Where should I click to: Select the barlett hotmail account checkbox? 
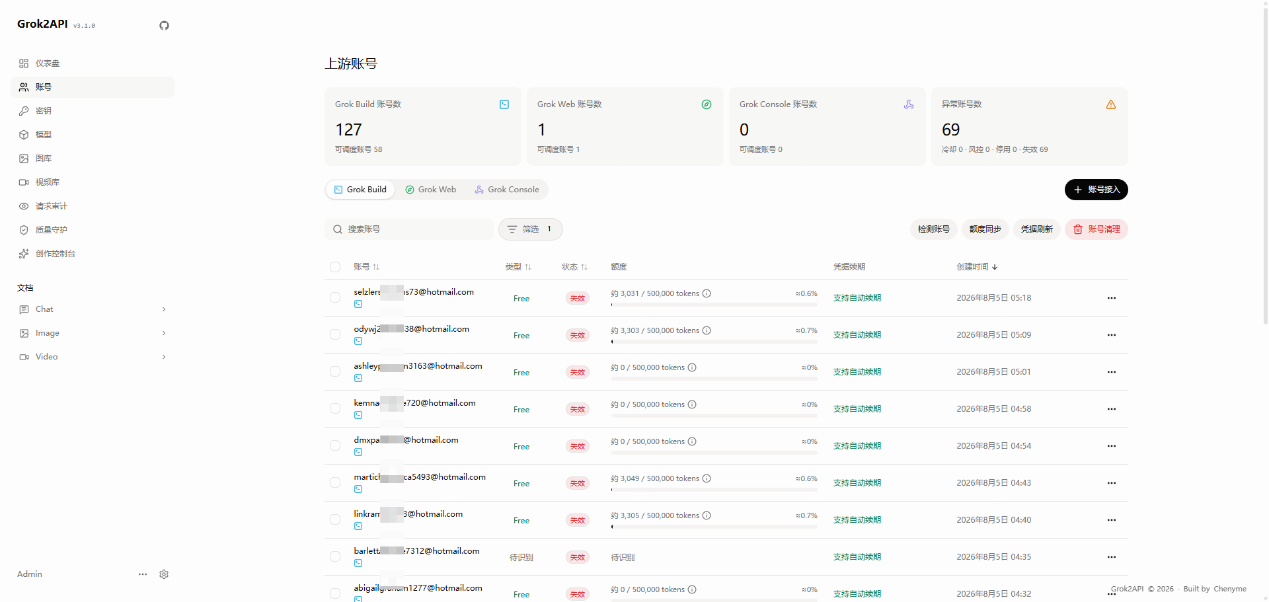click(335, 557)
